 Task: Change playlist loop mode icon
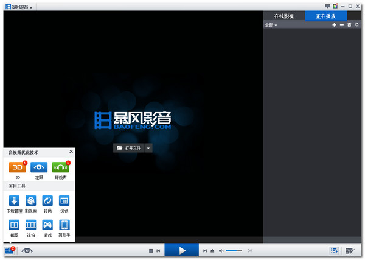click(x=357, y=25)
